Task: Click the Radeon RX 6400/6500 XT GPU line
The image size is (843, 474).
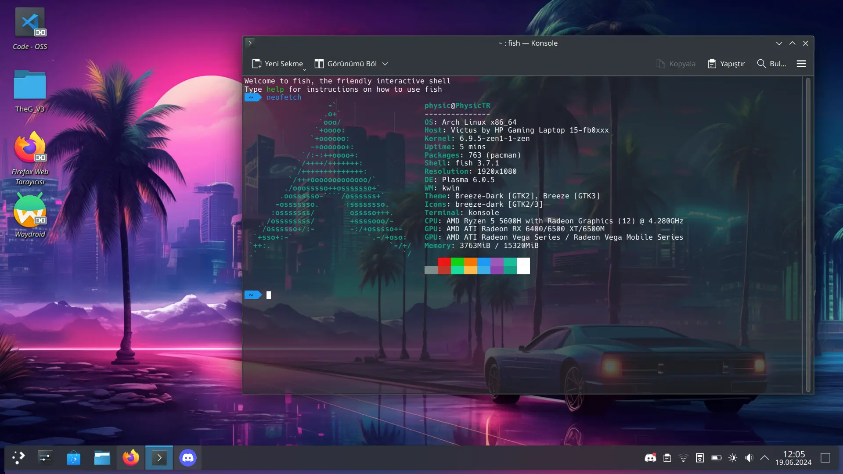Action: [x=514, y=229]
